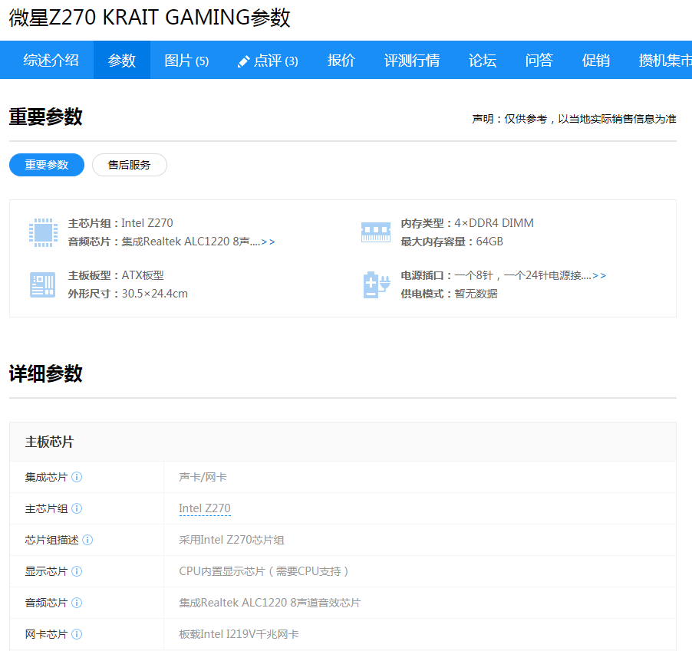Click the 采用Intel Z270芯片组 value
Image resolution: width=692 pixels, height=651 pixels.
232,540
